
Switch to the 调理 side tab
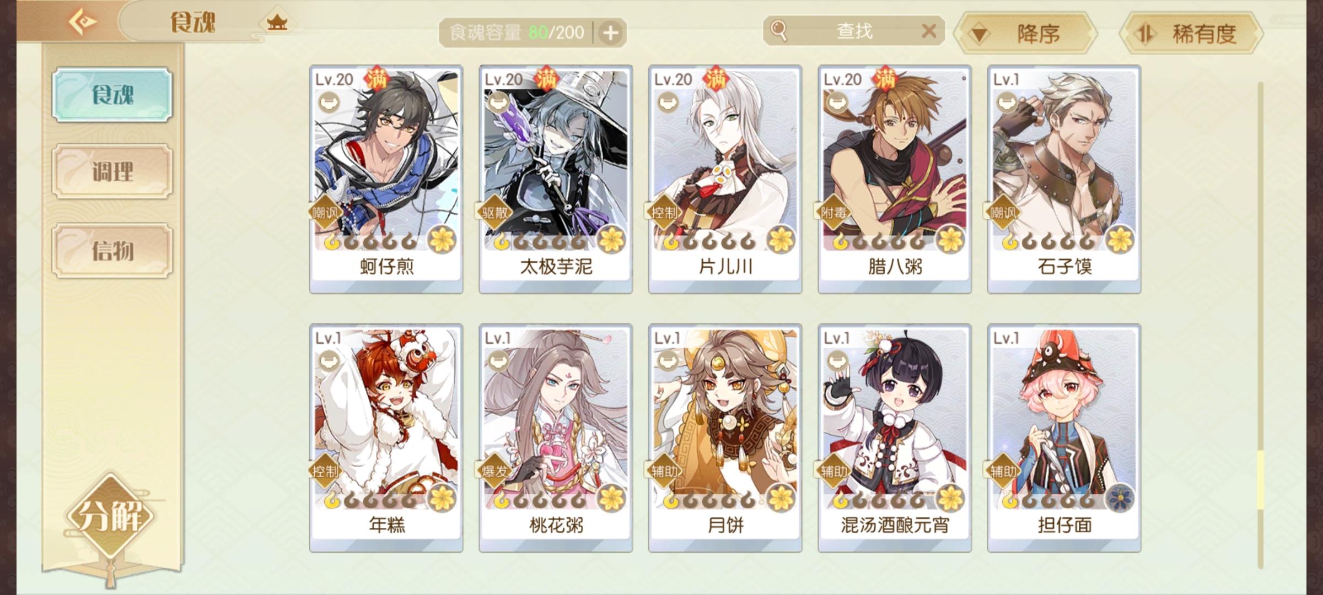tap(112, 172)
